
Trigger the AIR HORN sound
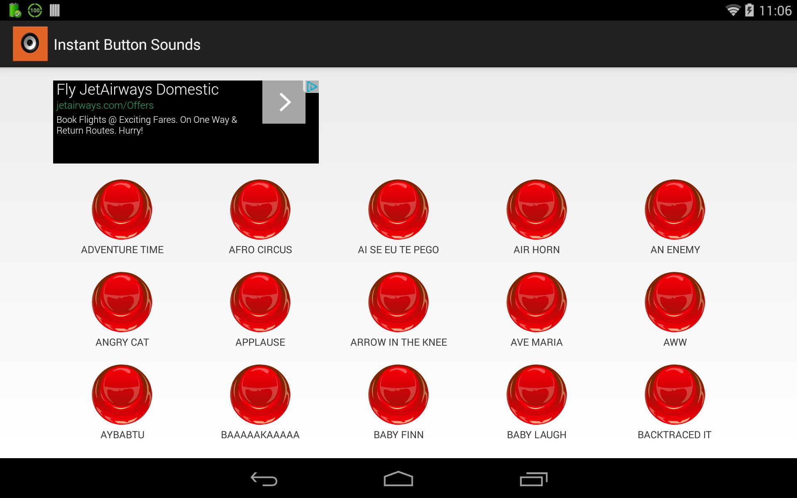click(x=536, y=210)
